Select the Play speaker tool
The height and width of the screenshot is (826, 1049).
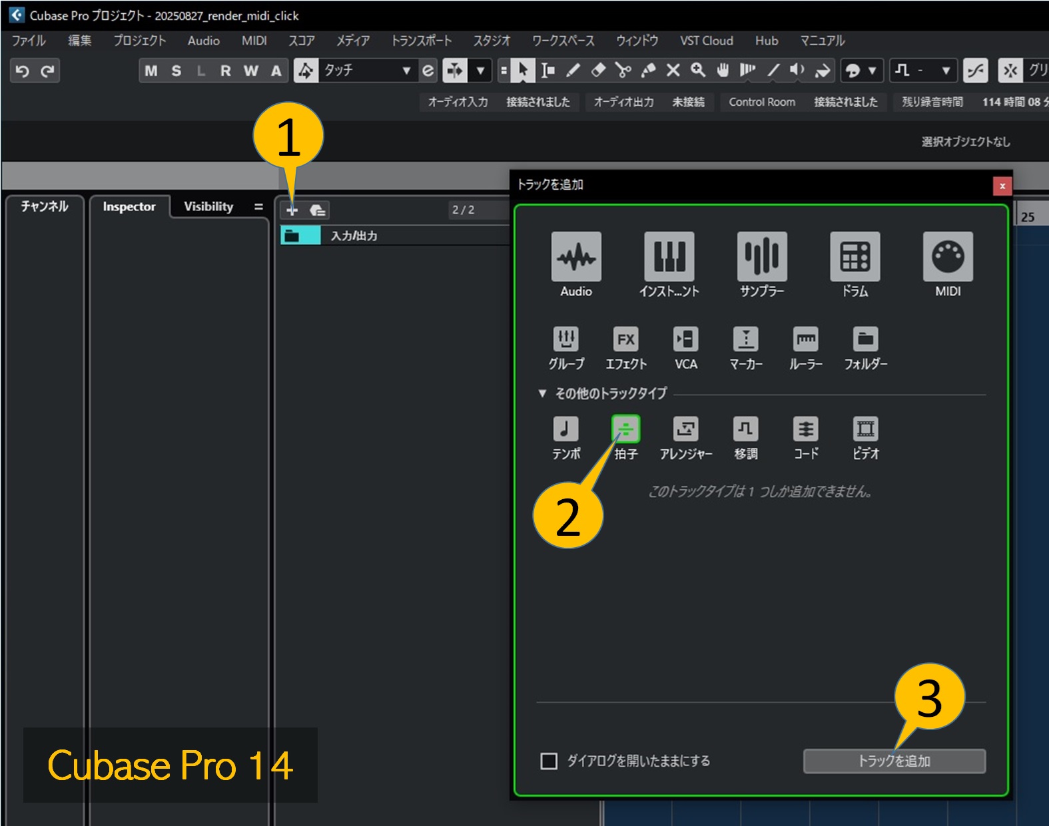coord(797,71)
